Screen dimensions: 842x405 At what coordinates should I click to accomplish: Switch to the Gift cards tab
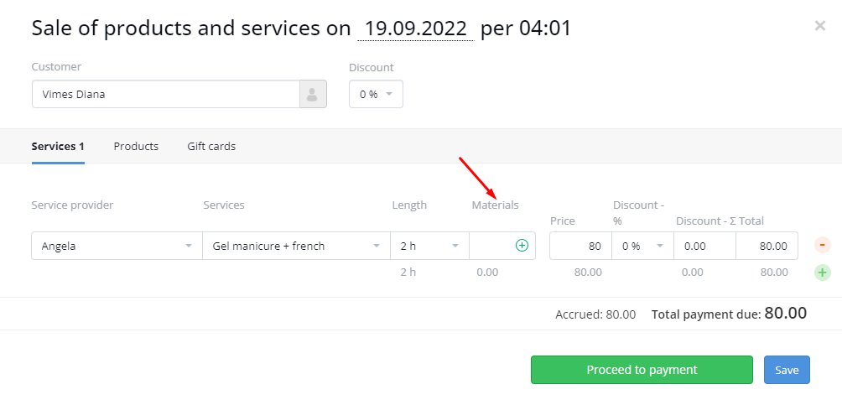211,146
